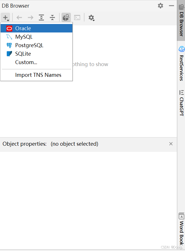
Task: Switch to DB Browser side tab
Action: [181, 21]
